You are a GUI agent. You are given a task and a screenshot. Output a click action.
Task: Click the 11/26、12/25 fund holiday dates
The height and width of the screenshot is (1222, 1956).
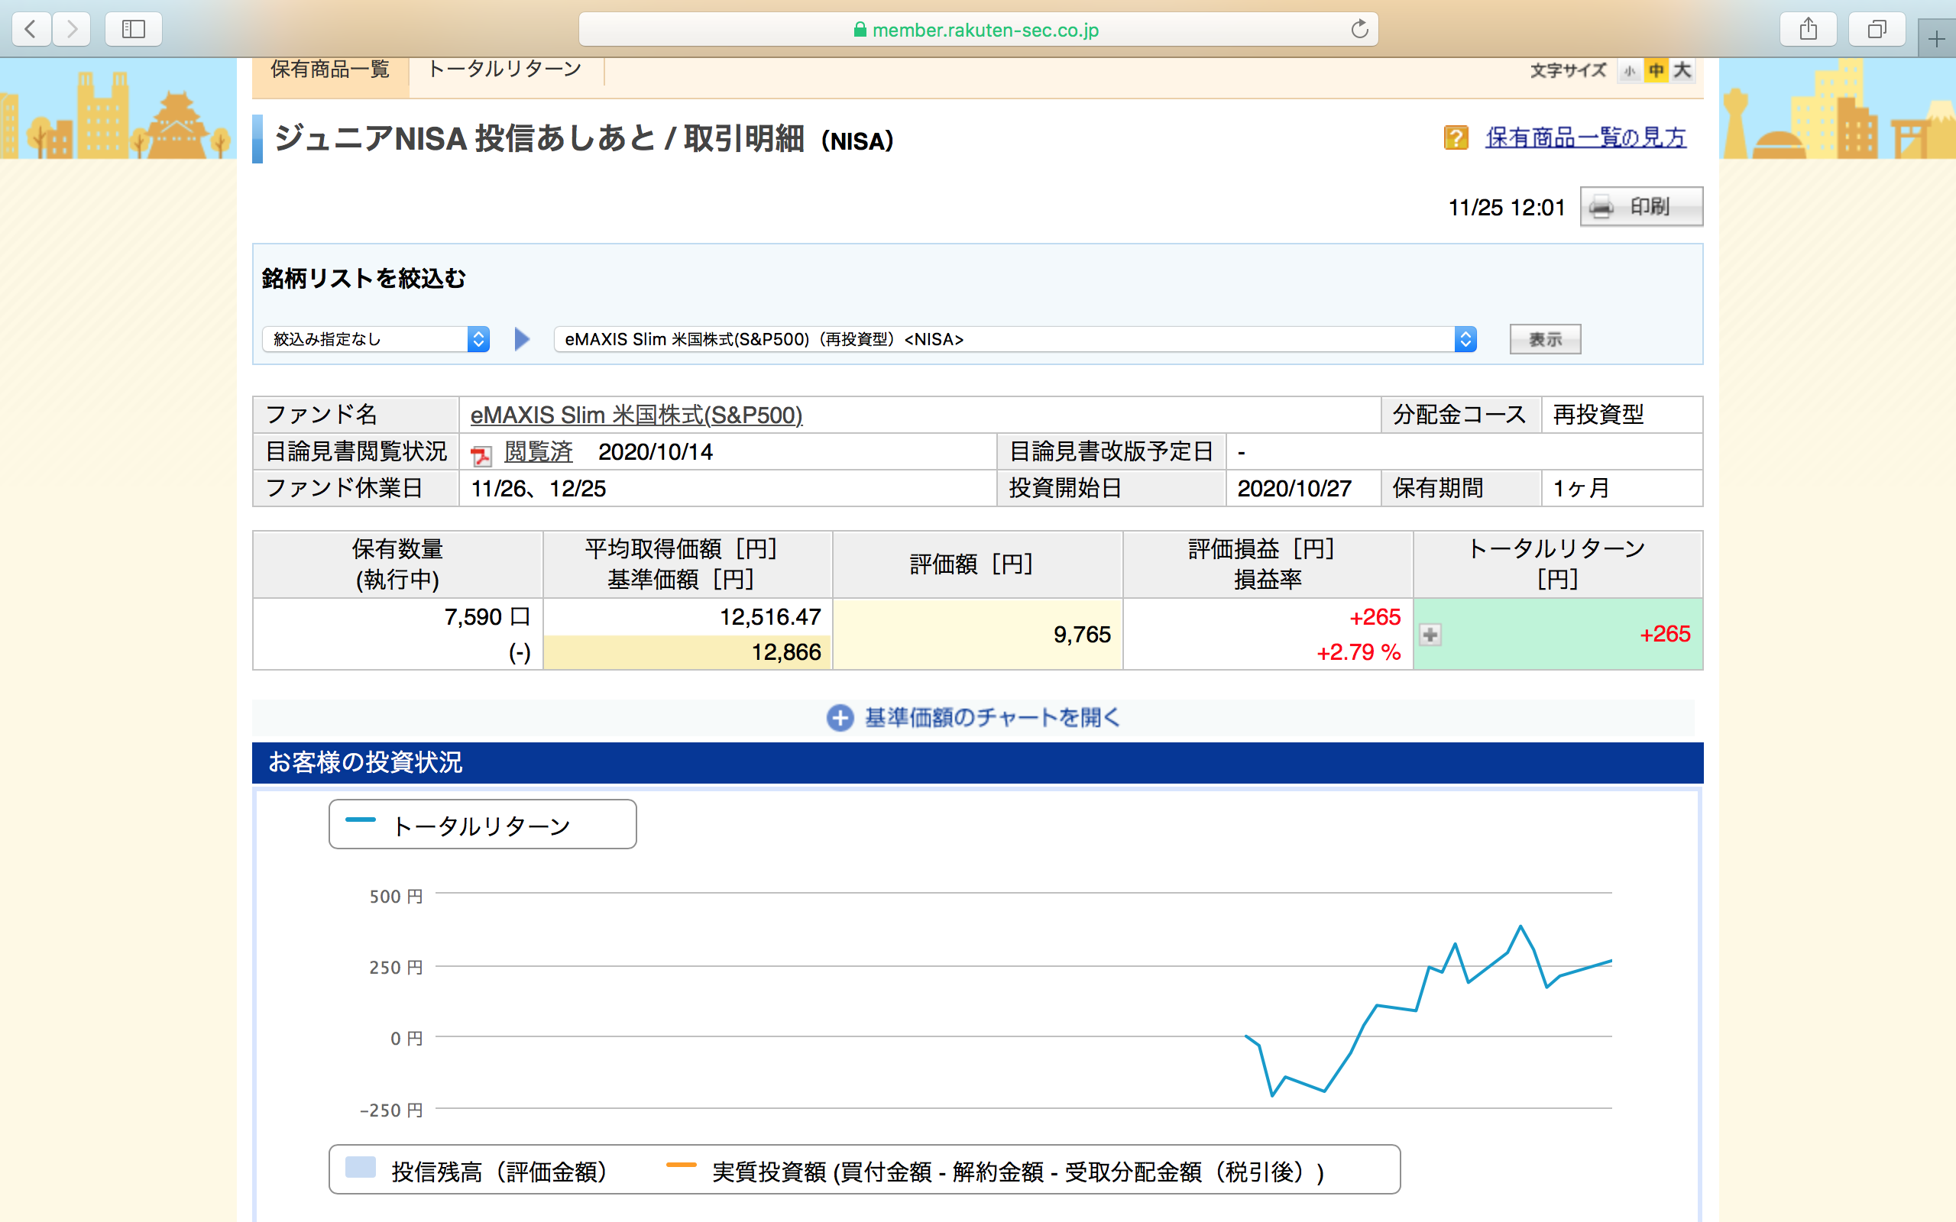(539, 488)
